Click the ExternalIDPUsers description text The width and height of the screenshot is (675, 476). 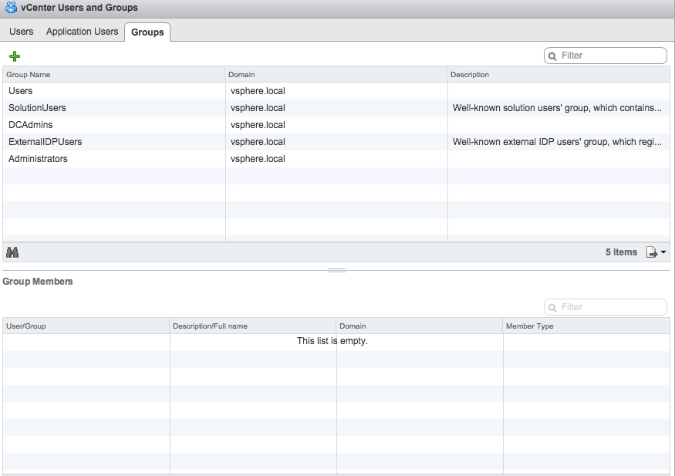pos(557,142)
